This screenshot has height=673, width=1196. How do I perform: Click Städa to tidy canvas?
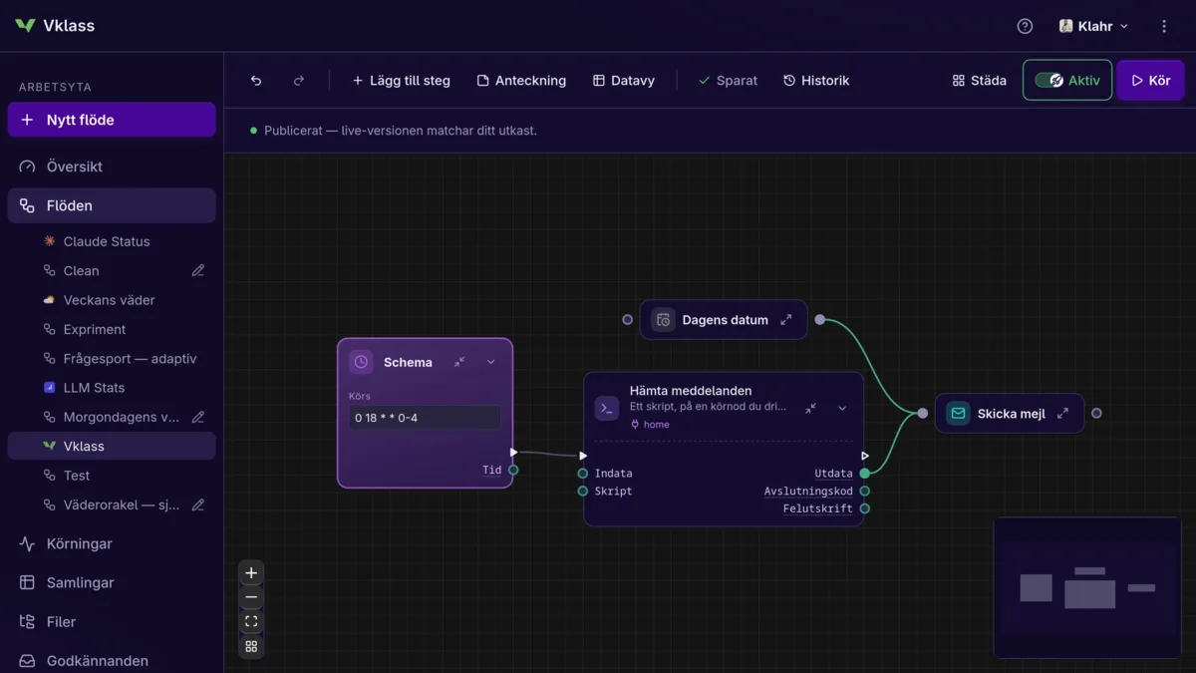(x=980, y=81)
